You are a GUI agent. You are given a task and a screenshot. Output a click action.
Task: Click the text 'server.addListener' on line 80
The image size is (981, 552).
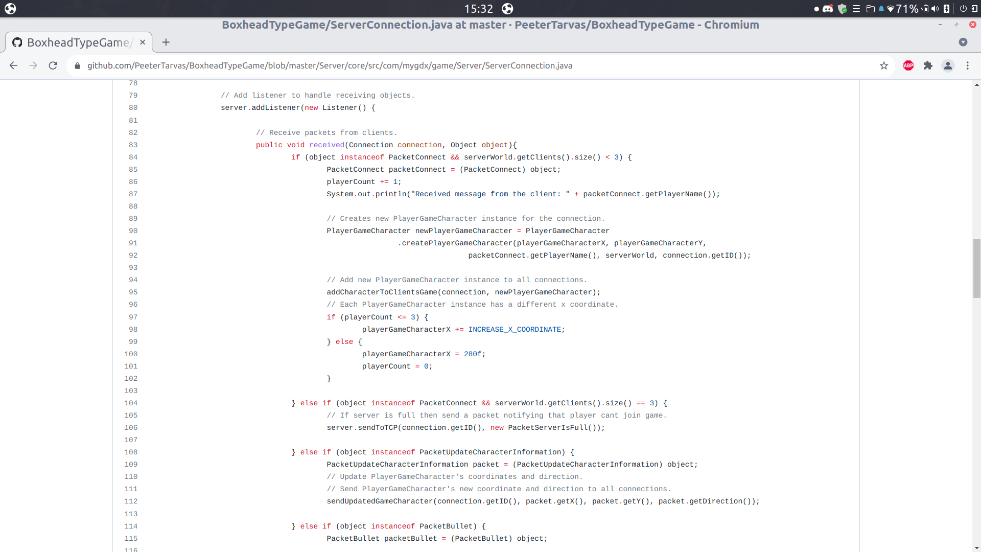click(x=260, y=108)
